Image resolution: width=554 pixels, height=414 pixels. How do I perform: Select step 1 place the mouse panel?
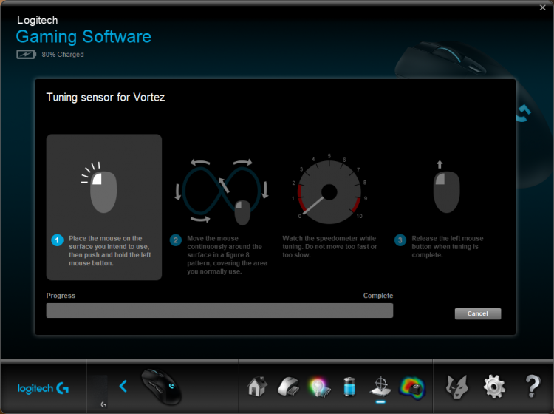[104, 207]
